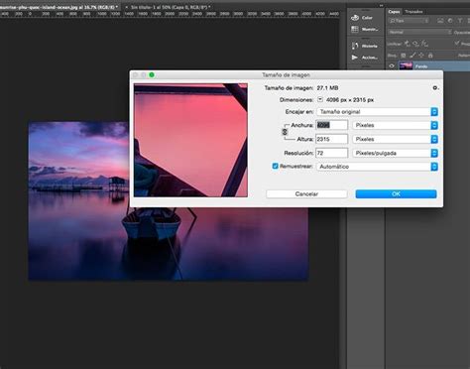Open the Color panel icon
This screenshot has height=369, width=470.
pos(355,18)
